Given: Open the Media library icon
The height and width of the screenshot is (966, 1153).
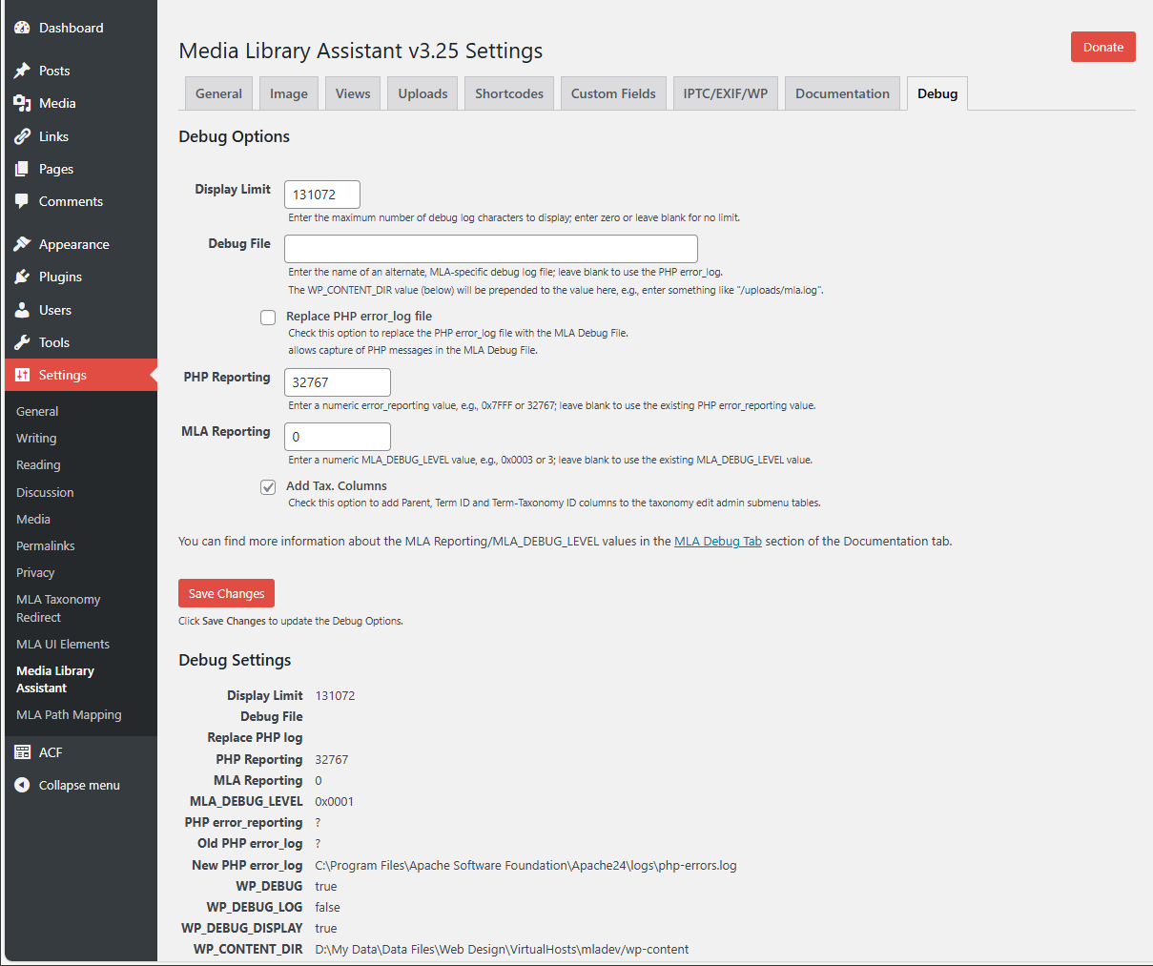Looking at the screenshot, I should pos(22,103).
